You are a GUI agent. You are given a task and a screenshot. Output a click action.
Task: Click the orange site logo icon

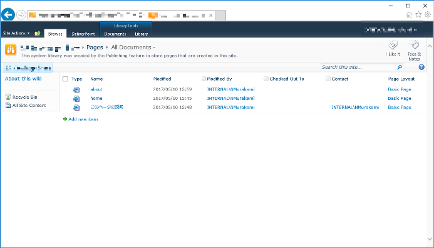11,50
